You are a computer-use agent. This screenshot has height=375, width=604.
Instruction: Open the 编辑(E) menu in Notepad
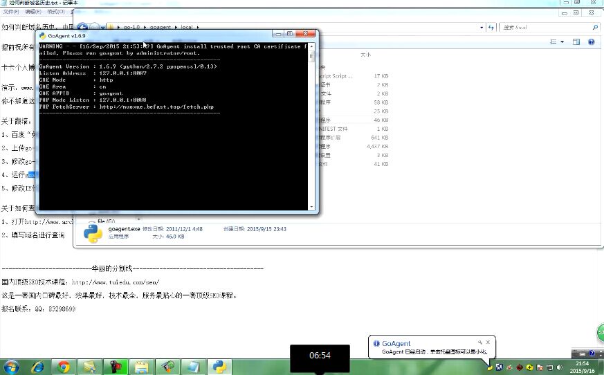[33, 12]
